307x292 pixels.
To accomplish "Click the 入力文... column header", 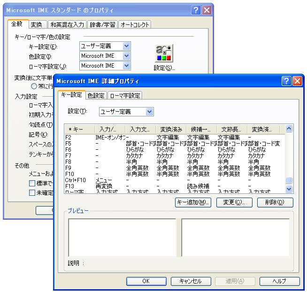I will pos(140,129).
